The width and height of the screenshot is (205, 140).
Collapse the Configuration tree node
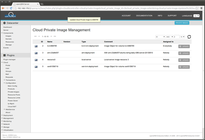tap(4, 83)
